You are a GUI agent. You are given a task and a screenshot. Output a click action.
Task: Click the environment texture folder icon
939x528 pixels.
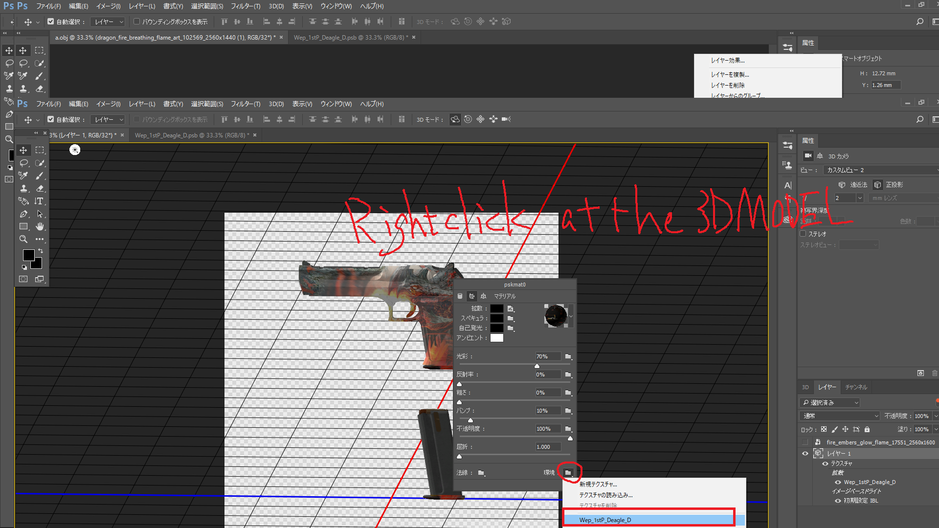coord(568,472)
